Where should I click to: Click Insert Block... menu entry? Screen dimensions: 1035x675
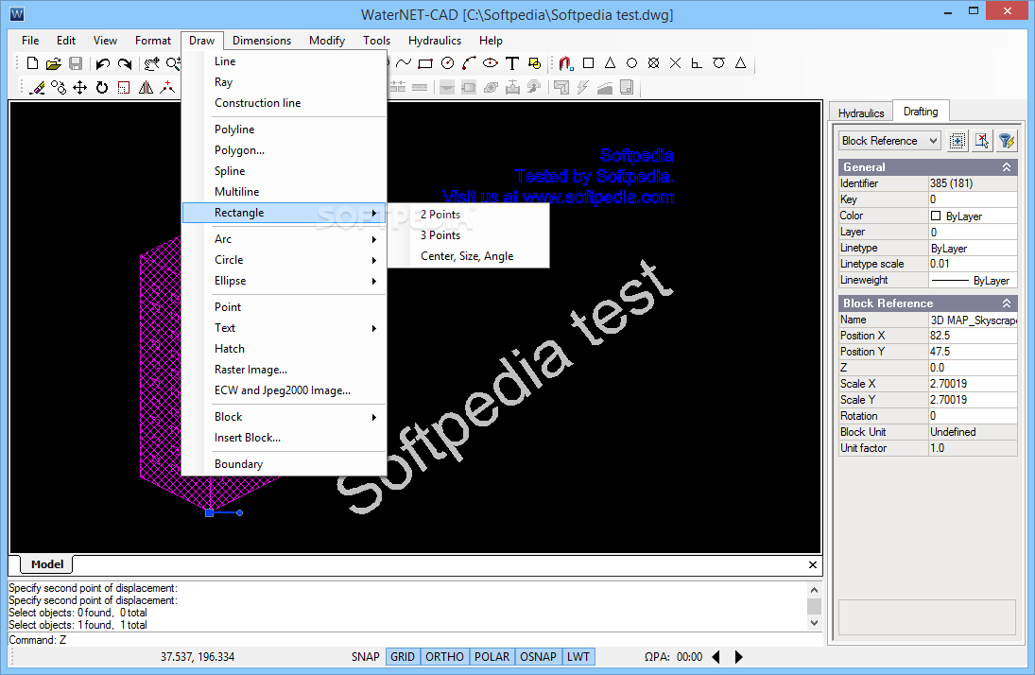(284, 438)
